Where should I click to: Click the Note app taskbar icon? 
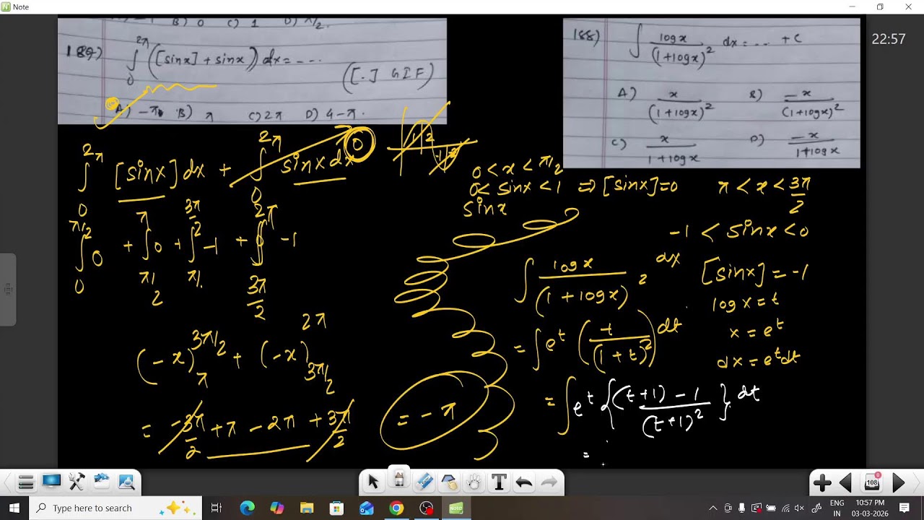coord(456,508)
